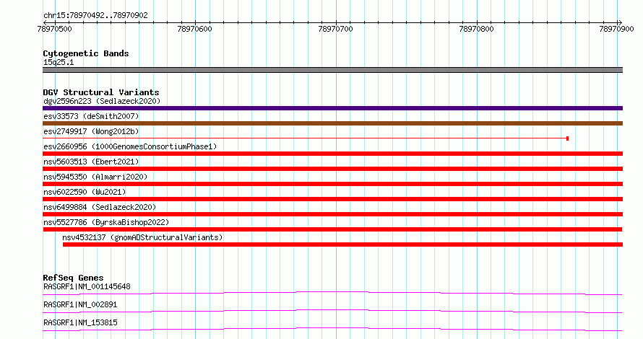Open RASGRF1|NM_001145648 transcript label
Screen dimensions: 643x339
coord(87,286)
